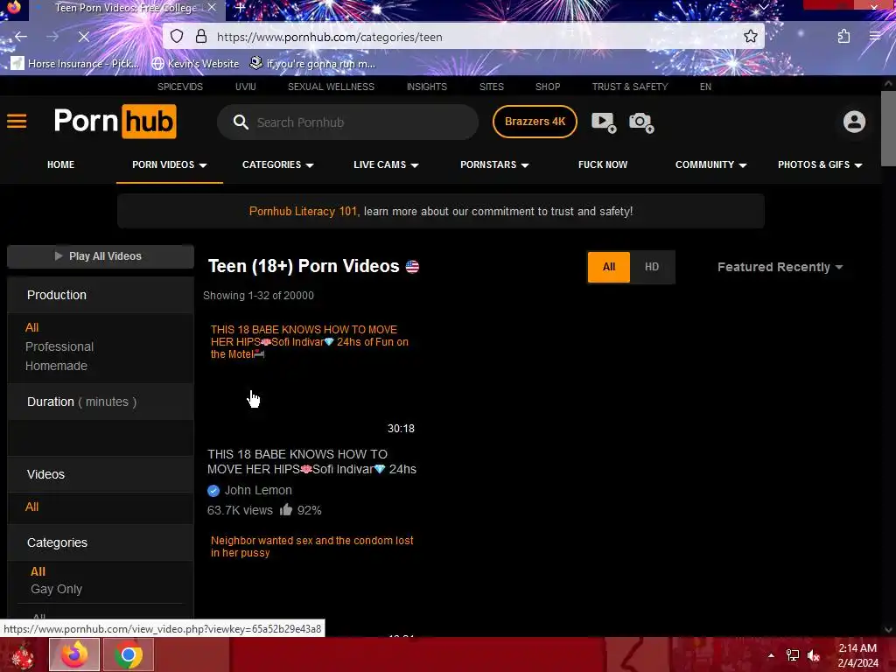Open the SHOP top link
The image size is (896, 672).
pos(548,87)
